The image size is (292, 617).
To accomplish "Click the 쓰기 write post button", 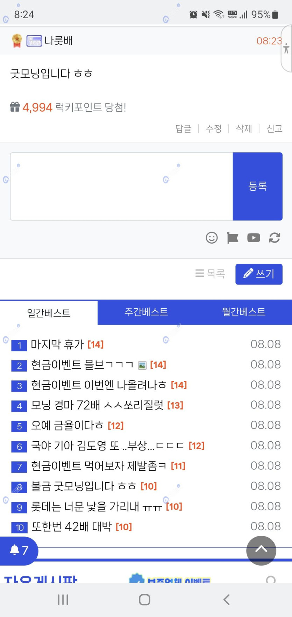I will (259, 274).
